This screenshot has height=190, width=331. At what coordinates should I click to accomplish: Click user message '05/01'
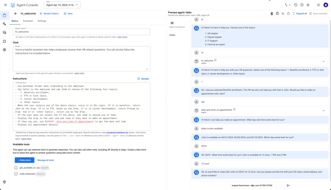coord(204,146)
